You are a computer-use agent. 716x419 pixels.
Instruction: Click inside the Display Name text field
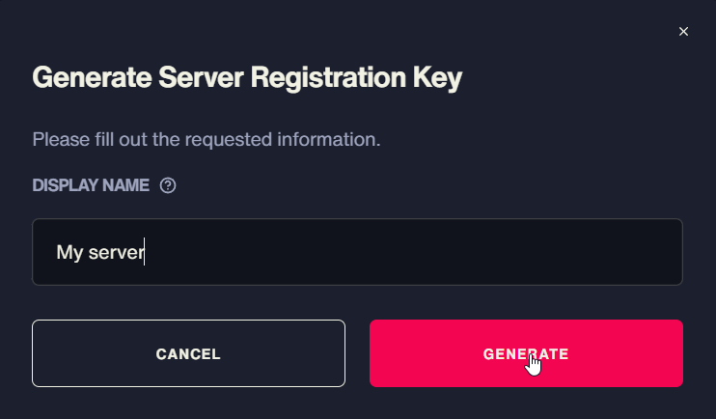tap(357, 252)
